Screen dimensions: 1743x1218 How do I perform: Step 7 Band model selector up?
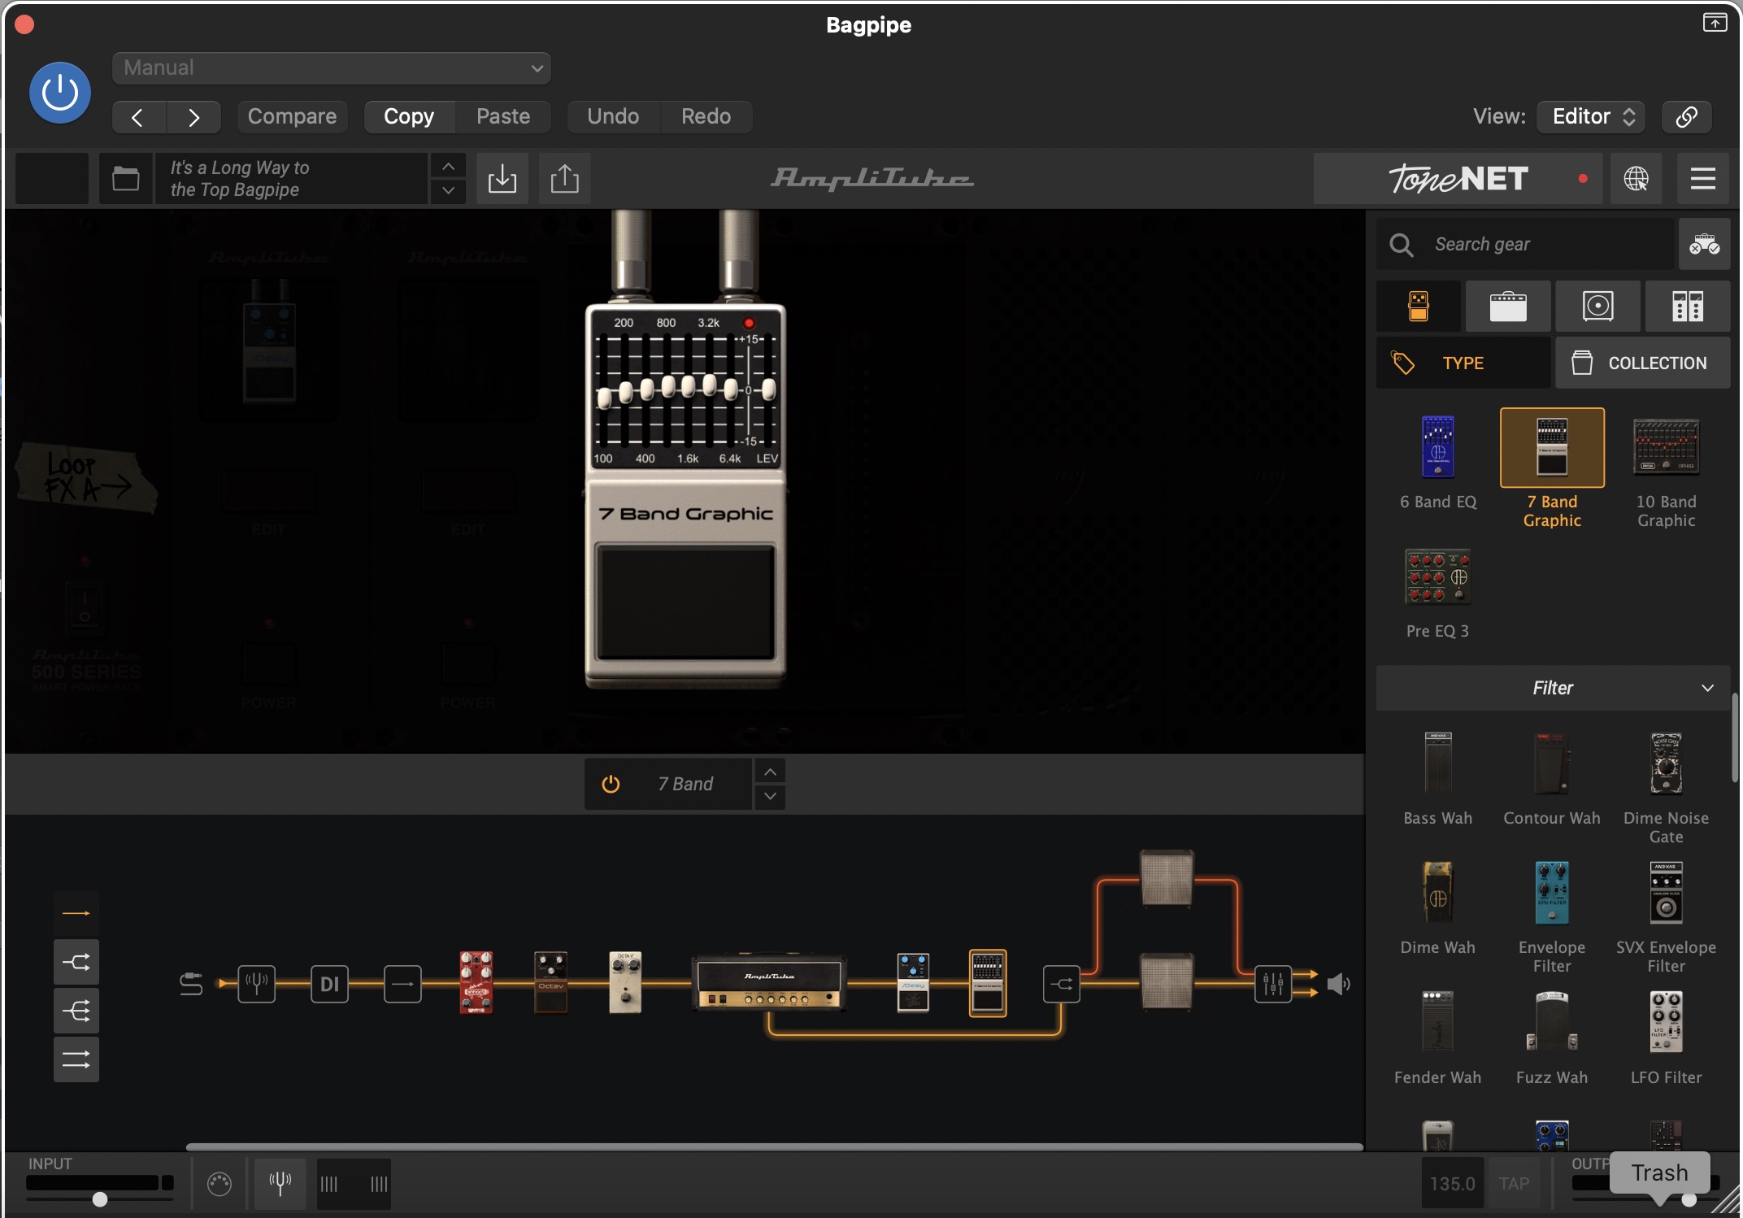(x=770, y=771)
